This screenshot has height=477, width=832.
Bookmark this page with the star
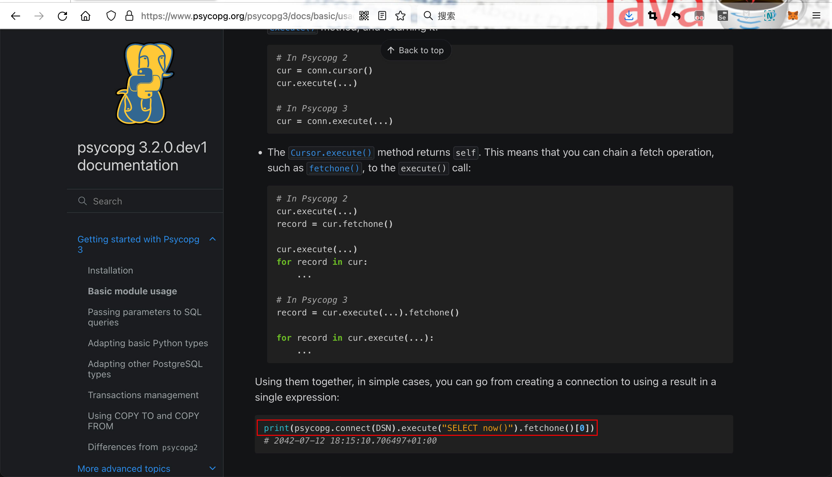[x=400, y=16]
